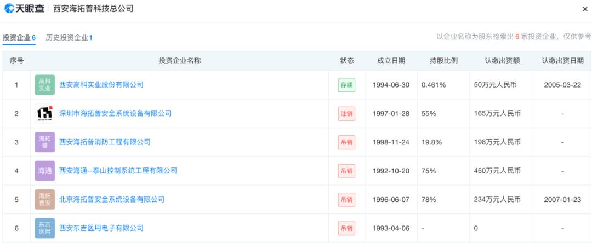The width and height of the screenshot is (592, 243).
Task: Close the investment panel with X
Action: [585, 9]
